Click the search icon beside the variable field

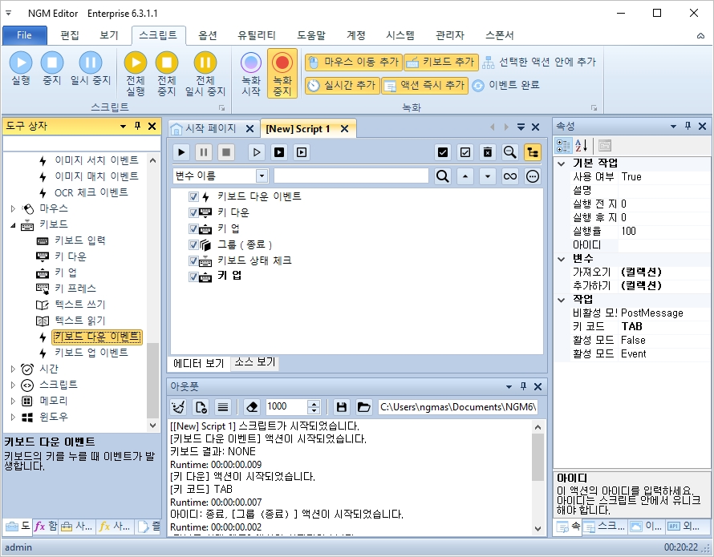(x=443, y=176)
